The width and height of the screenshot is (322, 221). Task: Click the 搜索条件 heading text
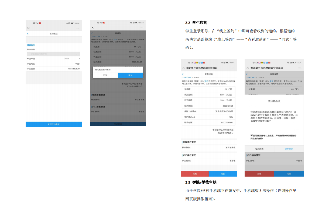click(31, 45)
